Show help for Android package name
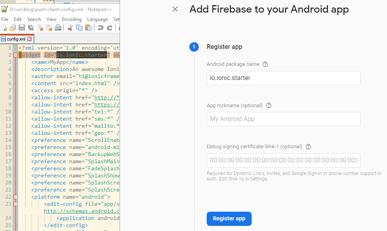The image size is (387, 231). click(265, 64)
